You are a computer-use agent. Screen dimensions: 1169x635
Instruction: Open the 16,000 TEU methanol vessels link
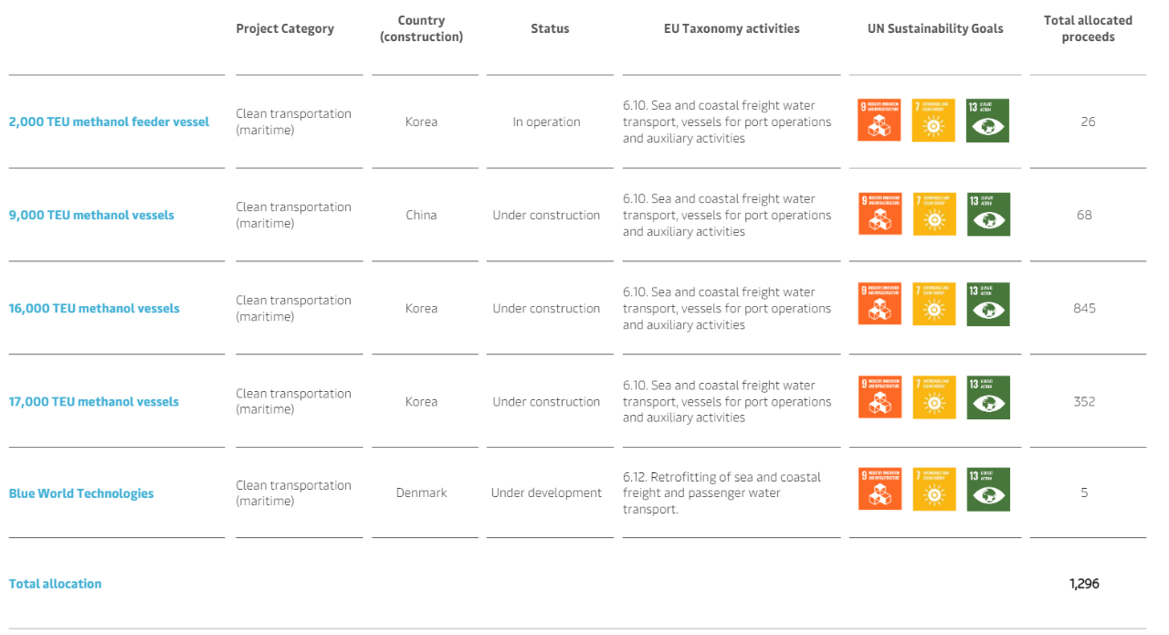[94, 308]
